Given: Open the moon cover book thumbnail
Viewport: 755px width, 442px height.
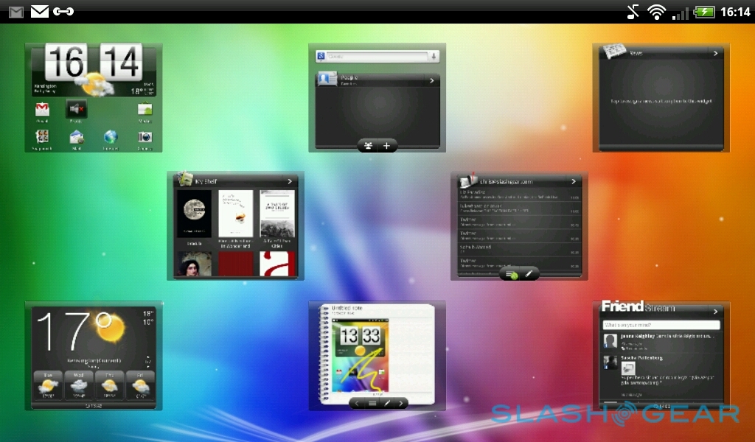Looking at the screenshot, I should coord(194,214).
